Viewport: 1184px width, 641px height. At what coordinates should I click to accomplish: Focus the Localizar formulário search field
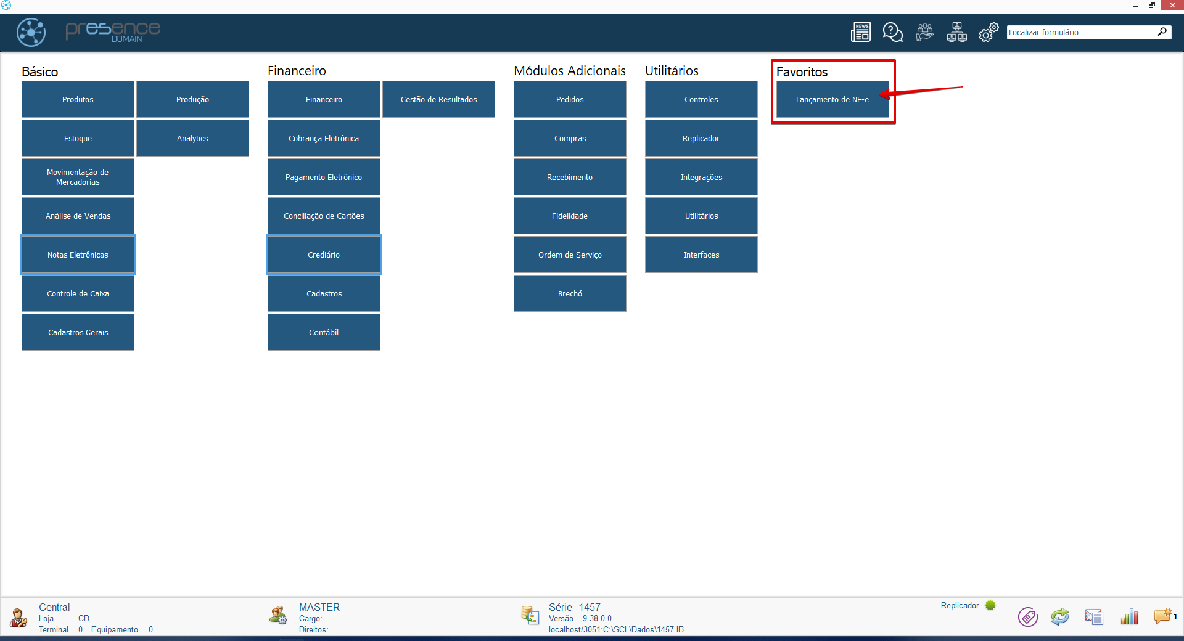[x=1082, y=32]
